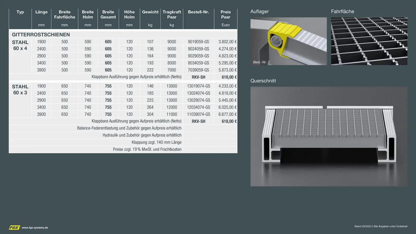Select the STAHL 60 x 3 type label
Viewport: 416px width, 234px height.
coord(20,90)
